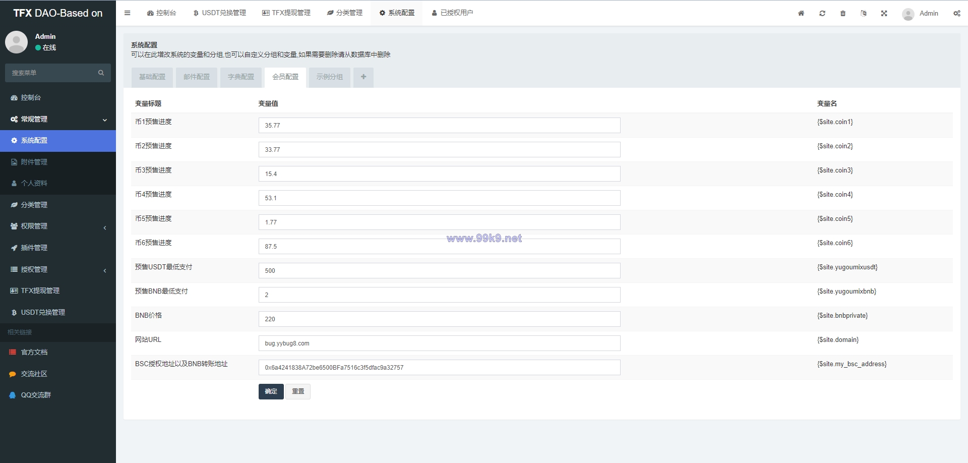Click the {$site.yugoumixusdt} variable name

click(x=848, y=267)
